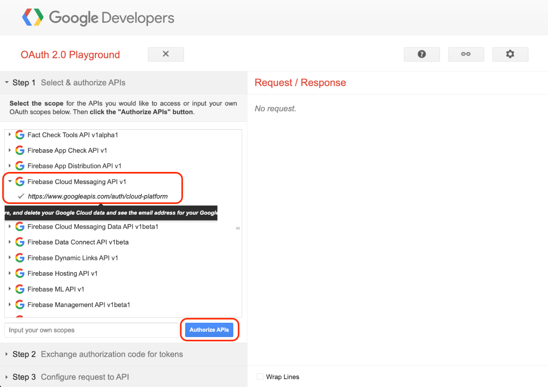Open Step 3 Configure request to API
Image resolution: width=548 pixels, height=387 pixels.
tap(123, 377)
